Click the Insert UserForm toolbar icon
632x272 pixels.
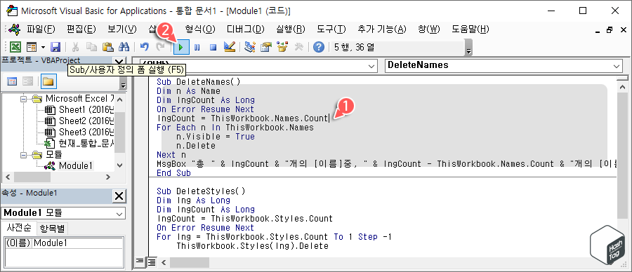pyautogui.click(x=32, y=48)
